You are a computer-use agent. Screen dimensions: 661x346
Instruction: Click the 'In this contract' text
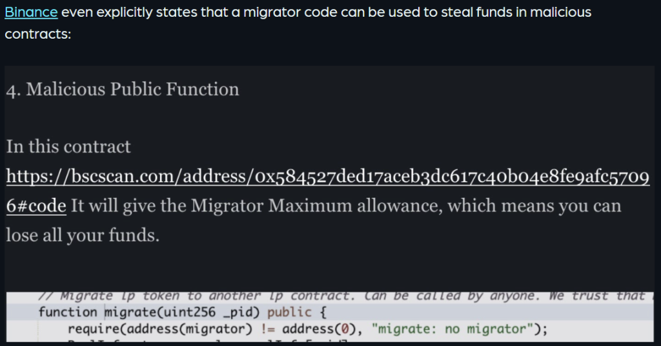68,147
